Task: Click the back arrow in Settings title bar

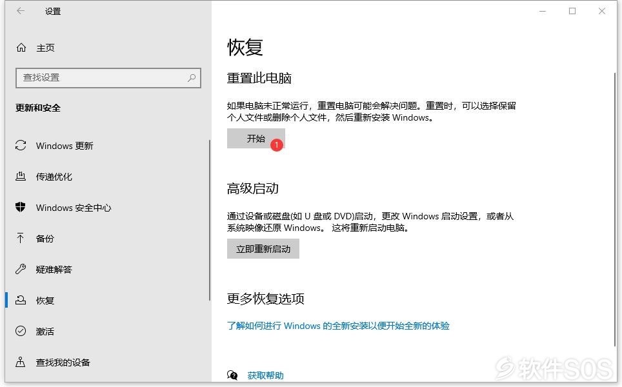Action: click(21, 11)
